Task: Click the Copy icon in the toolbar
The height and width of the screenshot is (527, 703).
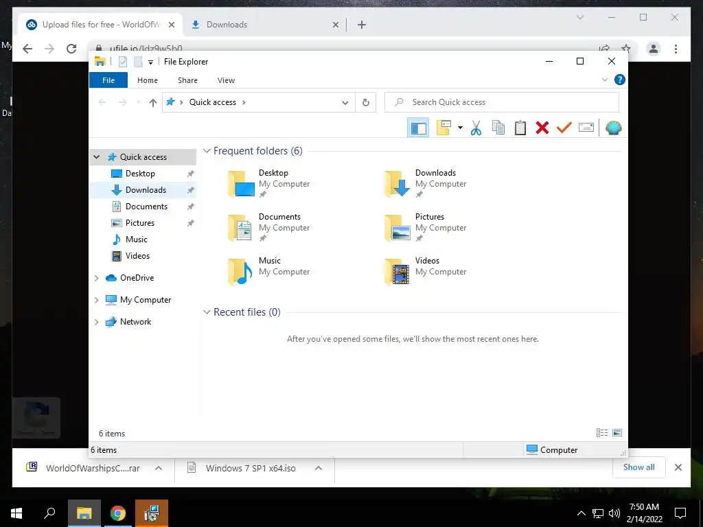Action: point(498,128)
